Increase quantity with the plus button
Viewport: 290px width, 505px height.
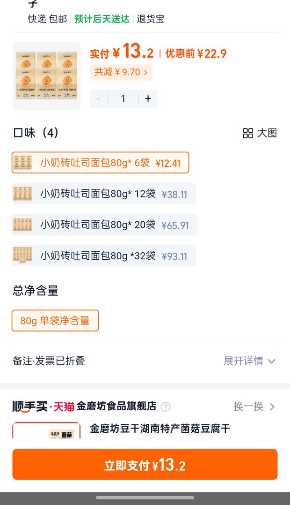(x=148, y=98)
